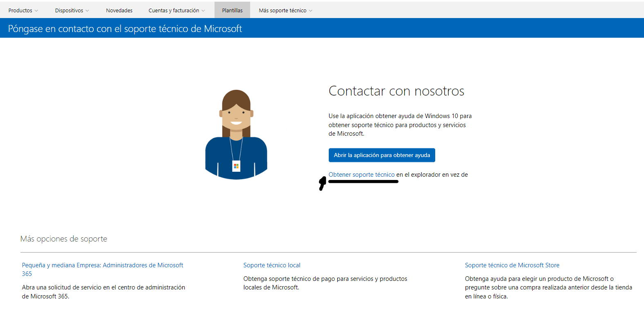Click the text 'Abra una solicitud de servicio'
This screenshot has width=644, height=312.
click(62, 287)
